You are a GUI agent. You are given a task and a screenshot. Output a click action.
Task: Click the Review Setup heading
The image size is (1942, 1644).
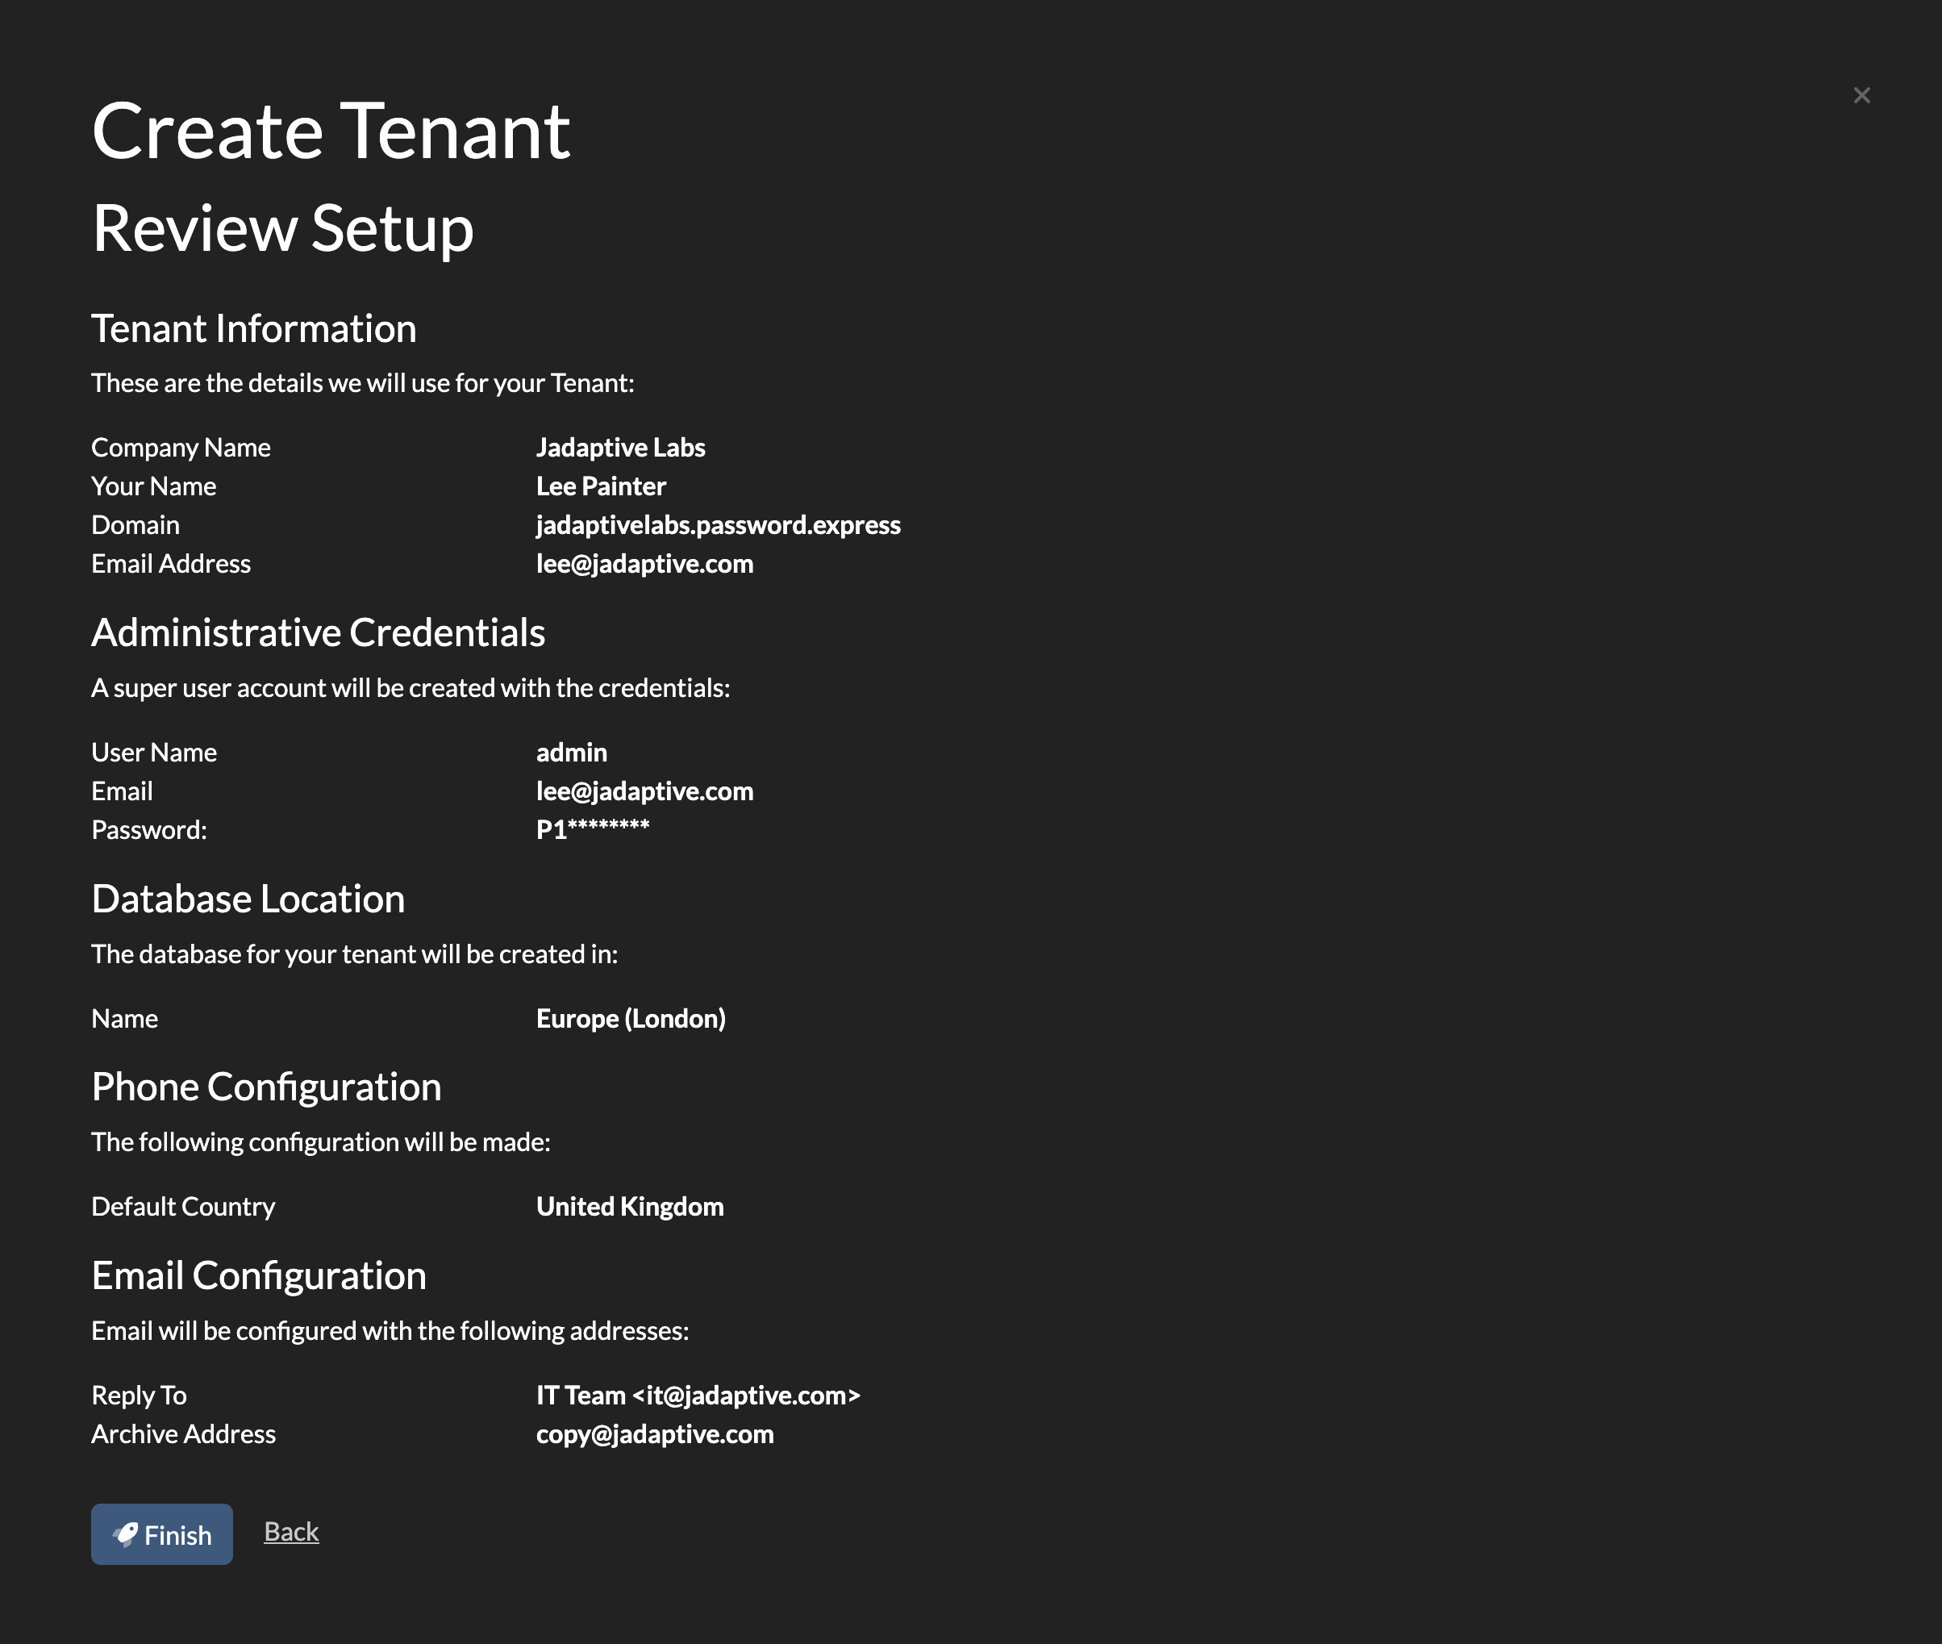point(282,228)
